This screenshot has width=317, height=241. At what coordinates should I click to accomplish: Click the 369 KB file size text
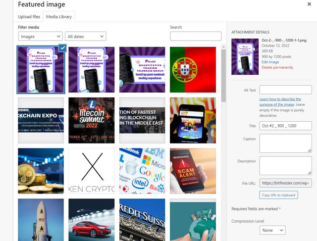coord(267,51)
